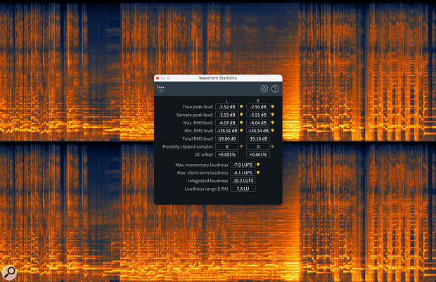This screenshot has height=282, width=436.
Task: Click the Loudness range (LRA) label
Action: (206, 189)
